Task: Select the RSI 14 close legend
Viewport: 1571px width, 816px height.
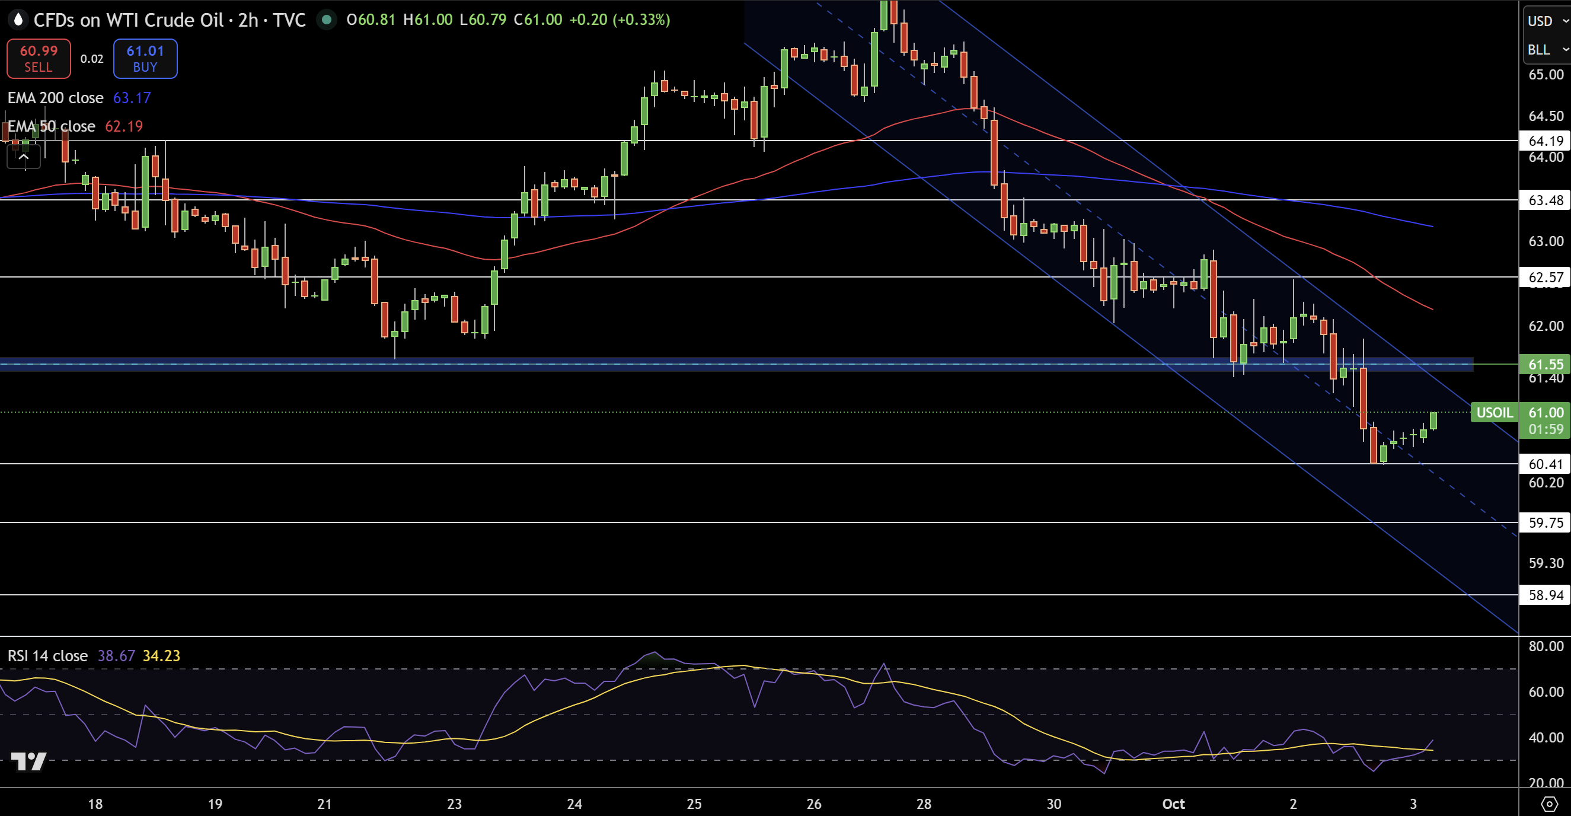Action: 47,656
